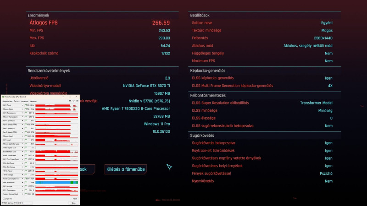Click the Min. FPS value 243.53

point(164,30)
